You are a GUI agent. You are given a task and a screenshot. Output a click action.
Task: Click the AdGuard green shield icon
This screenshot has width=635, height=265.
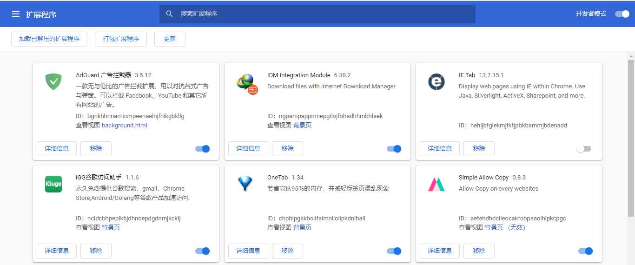tap(53, 82)
